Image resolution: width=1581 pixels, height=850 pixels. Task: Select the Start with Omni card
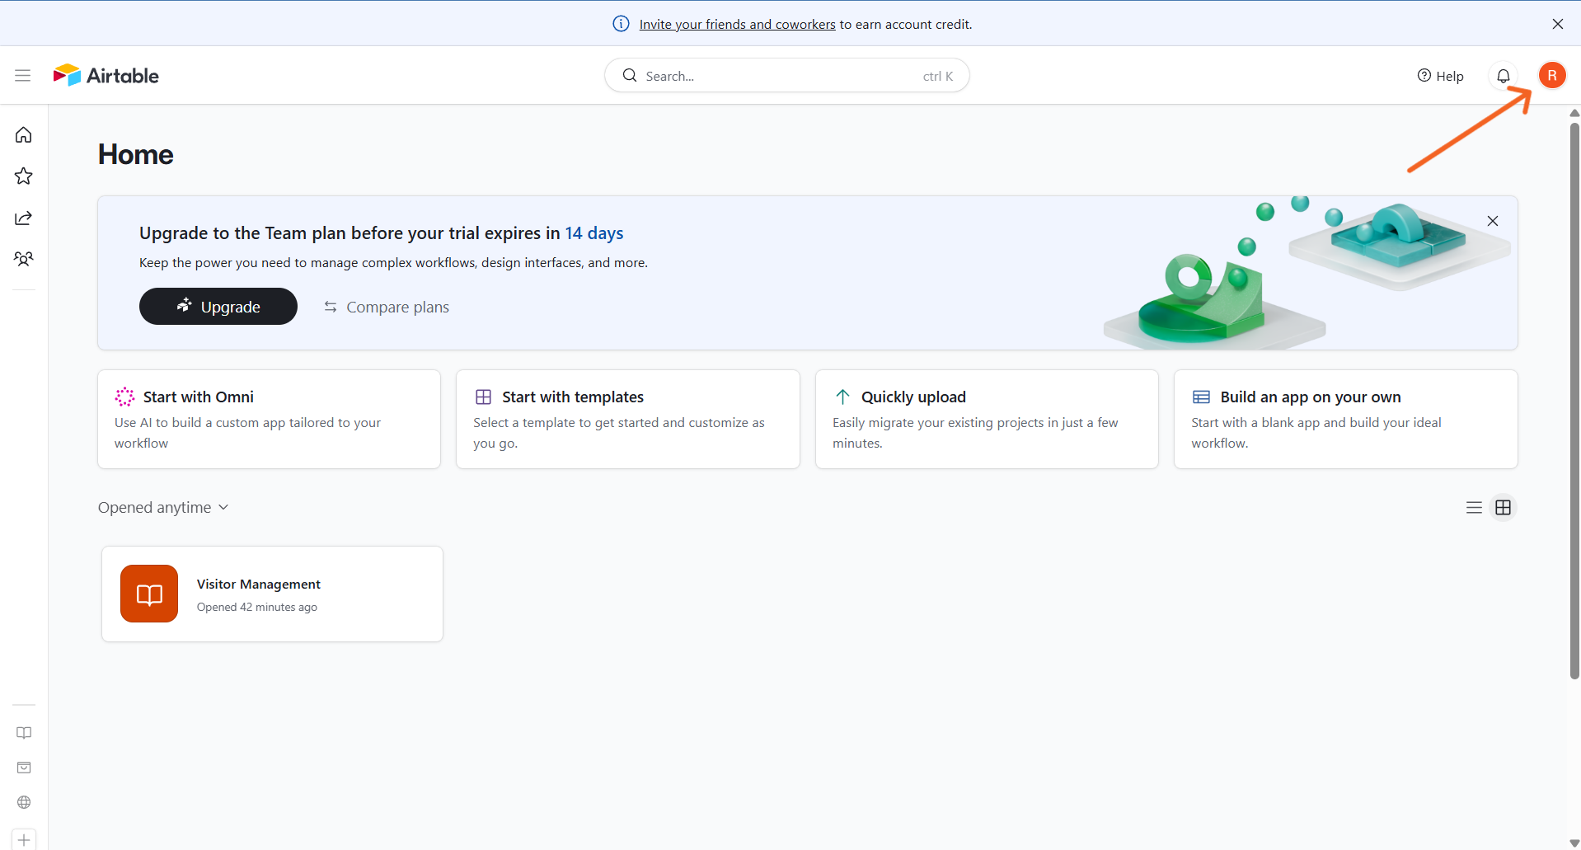pos(270,420)
